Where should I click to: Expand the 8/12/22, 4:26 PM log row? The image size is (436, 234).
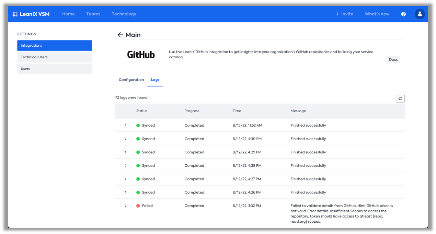point(125,192)
